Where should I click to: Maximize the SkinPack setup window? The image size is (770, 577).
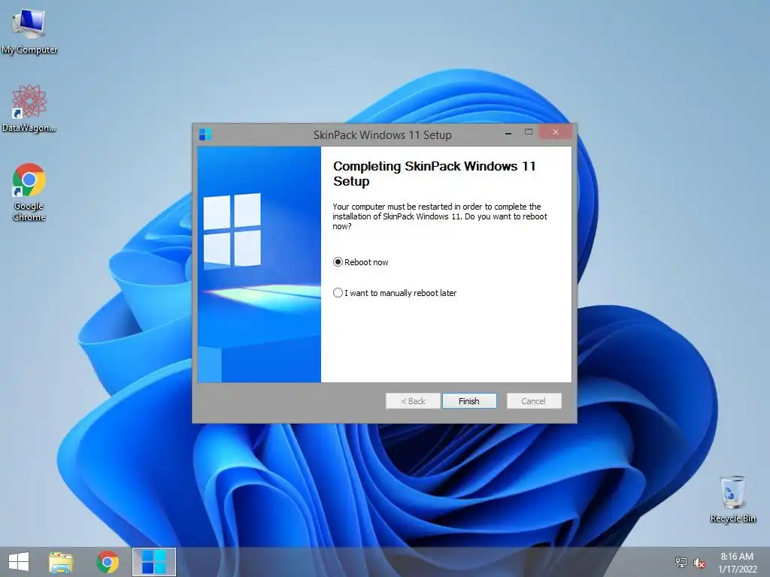[529, 132]
